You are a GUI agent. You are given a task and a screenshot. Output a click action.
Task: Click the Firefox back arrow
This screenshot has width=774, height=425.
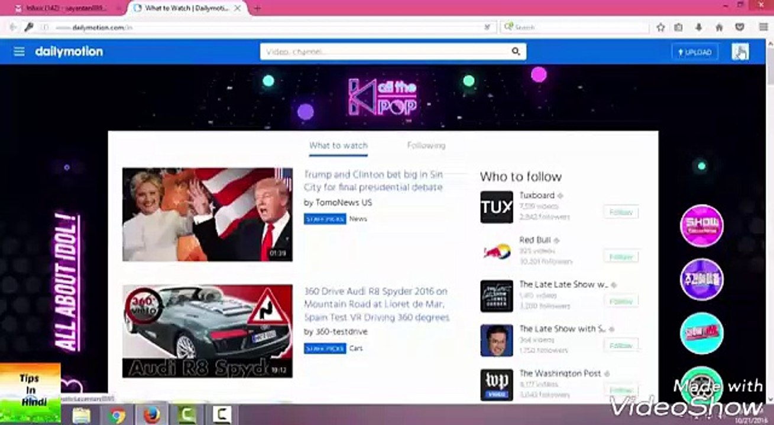pos(12,27)
